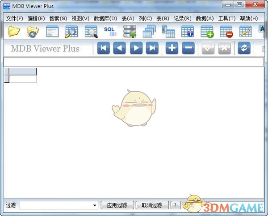
Task: Click the black magnifier over table icon
Action: [91, 31]
